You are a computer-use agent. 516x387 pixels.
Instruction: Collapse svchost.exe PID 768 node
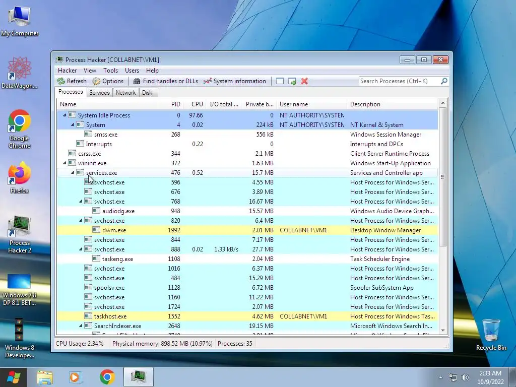pos(81,201)
